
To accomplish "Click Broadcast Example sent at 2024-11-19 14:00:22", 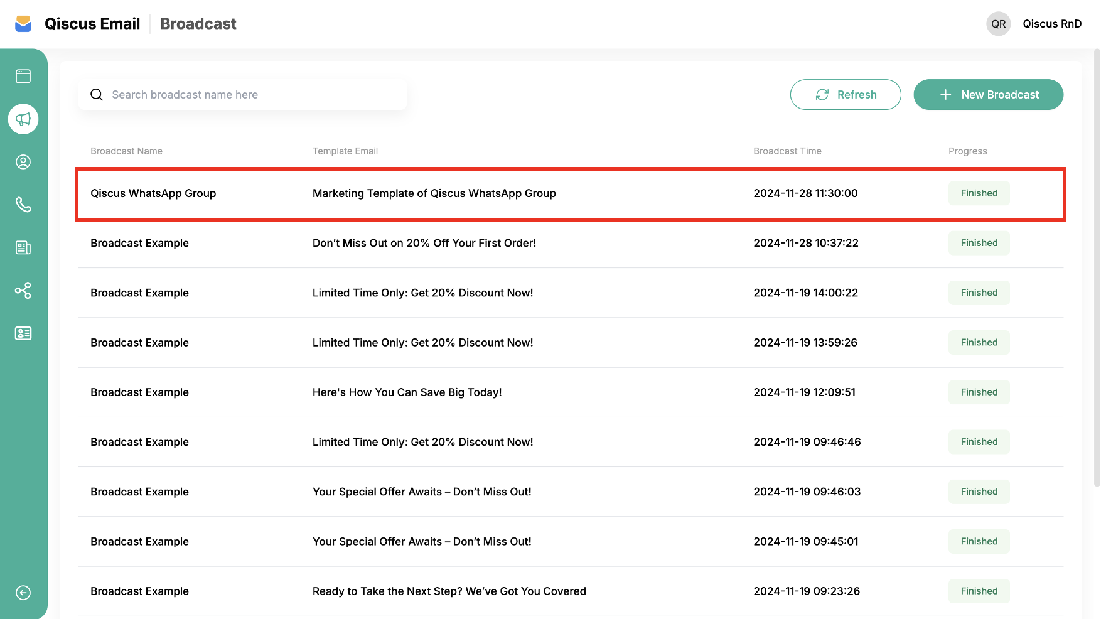I will point(139,293).
